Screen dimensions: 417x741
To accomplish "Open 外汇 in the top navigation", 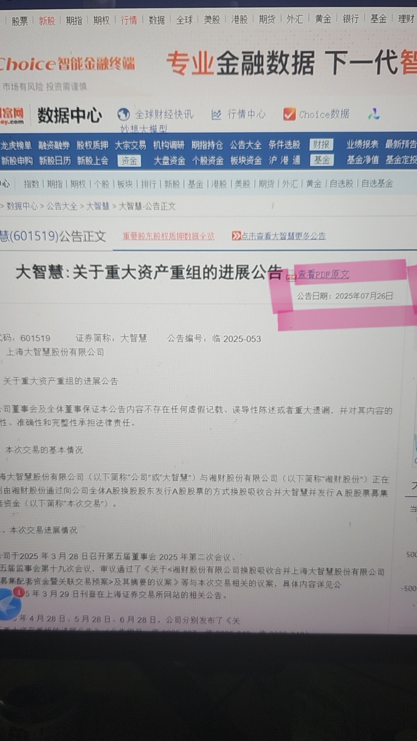I will click(x=295, y=19).
